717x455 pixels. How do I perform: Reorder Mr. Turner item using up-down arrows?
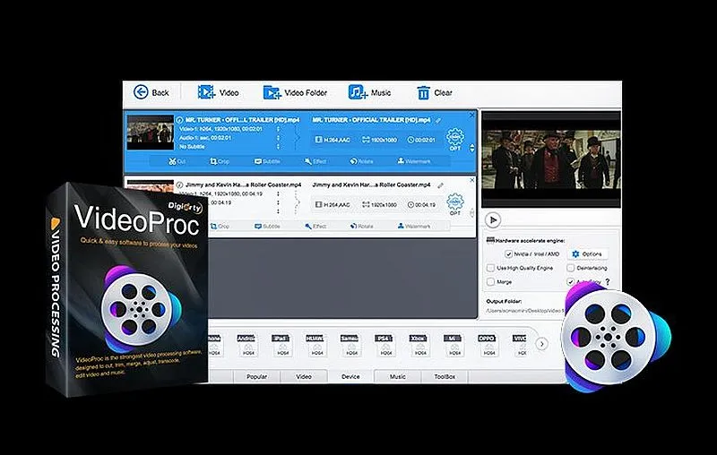click(x=472, y=148)
